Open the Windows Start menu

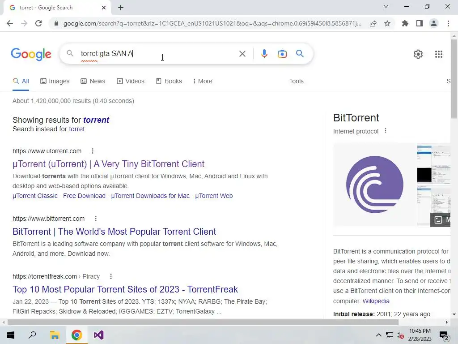pyautogui.click(x=11, y=335)
